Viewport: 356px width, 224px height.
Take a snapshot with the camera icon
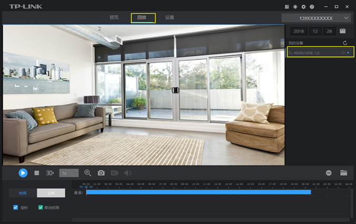pyautogui.click(x=101, y=173)
